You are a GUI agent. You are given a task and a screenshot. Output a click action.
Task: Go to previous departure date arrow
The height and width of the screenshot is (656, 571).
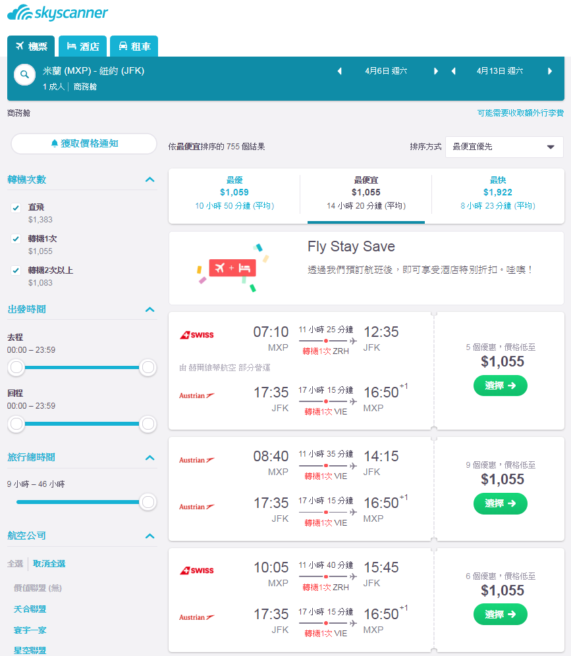click(339, 71)
